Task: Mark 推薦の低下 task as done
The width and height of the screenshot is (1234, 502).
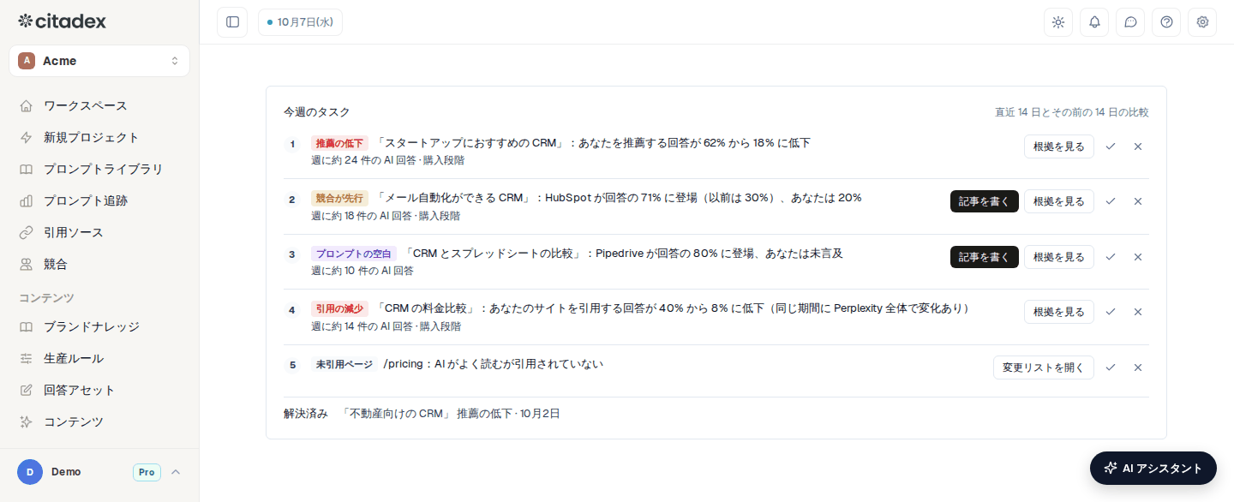Action: (1111, 146)
